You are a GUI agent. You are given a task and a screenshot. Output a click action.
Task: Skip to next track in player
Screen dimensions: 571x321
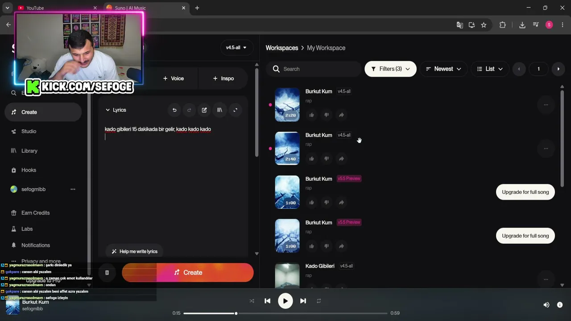pos(303,301)
